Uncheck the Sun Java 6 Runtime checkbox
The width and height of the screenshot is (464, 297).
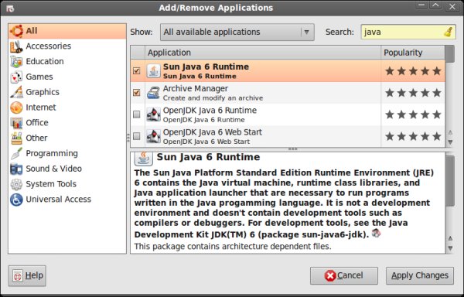click(136, 71)
